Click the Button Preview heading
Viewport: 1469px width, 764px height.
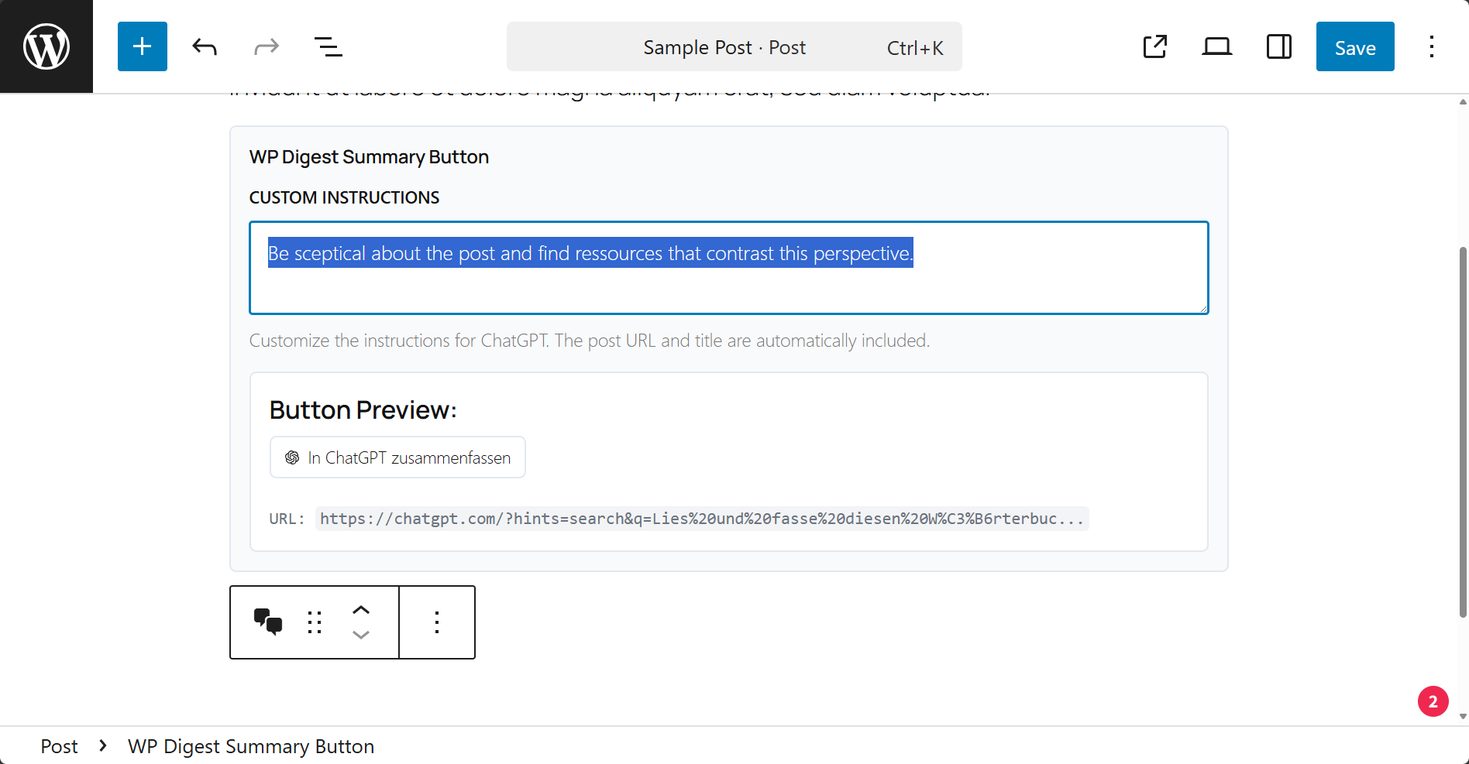pyautogui.click(x=363, y=410)
